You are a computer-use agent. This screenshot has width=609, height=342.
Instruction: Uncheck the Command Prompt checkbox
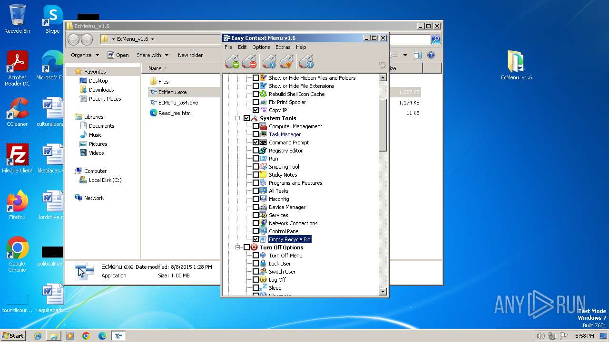click(255, 142)
